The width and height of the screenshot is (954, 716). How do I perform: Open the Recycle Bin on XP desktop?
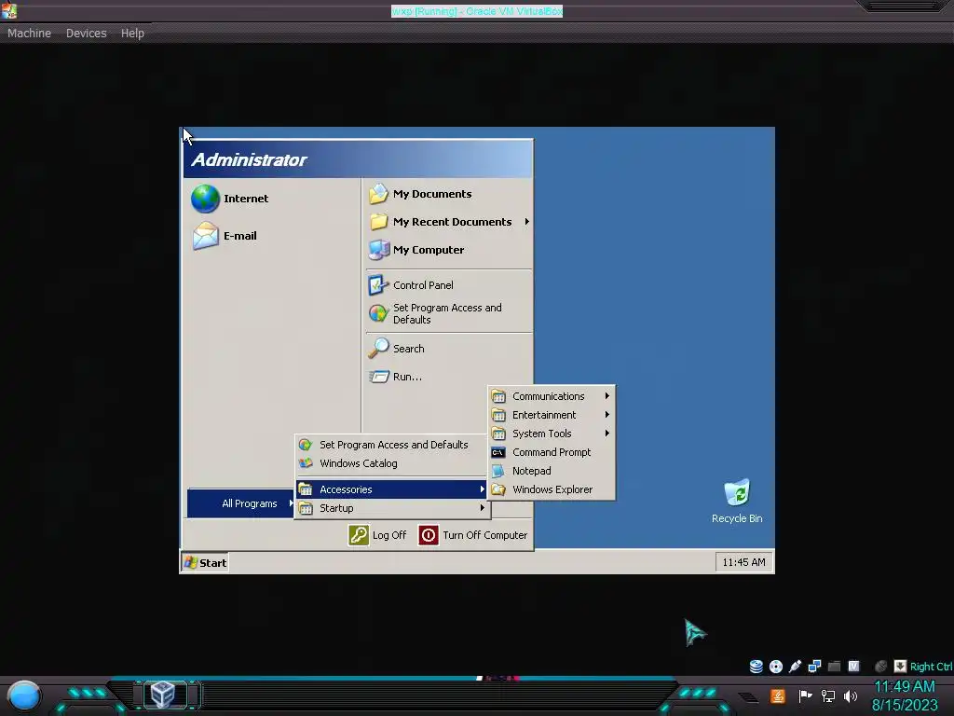click(x=737, y=501)
